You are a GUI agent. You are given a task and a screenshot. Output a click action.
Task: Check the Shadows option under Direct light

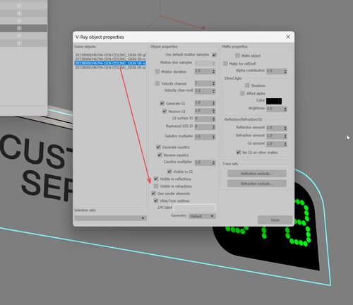click(247, 85)
